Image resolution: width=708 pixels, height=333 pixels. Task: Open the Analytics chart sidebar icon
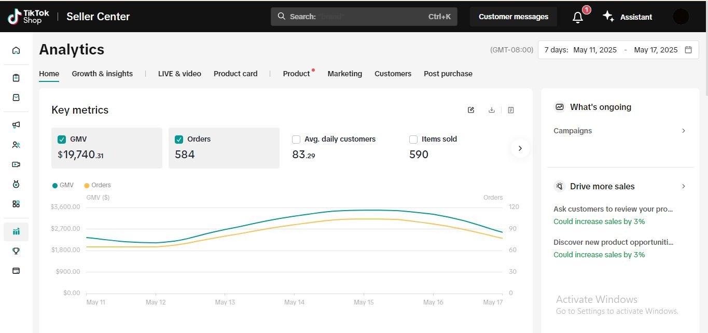pos(16,231)
